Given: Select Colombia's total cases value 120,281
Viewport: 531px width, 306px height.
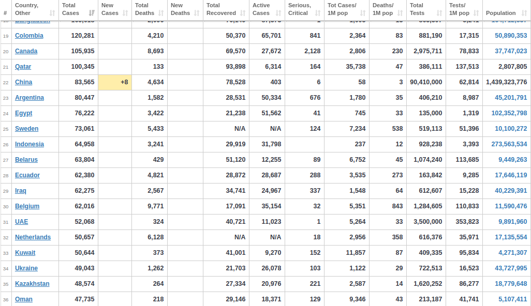Looking at the screenshot, I should [x=83, y=36].
